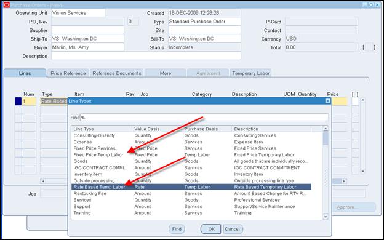384x240 pixels.
Task: Click the Ship-To field
Action: click(87, 39)
